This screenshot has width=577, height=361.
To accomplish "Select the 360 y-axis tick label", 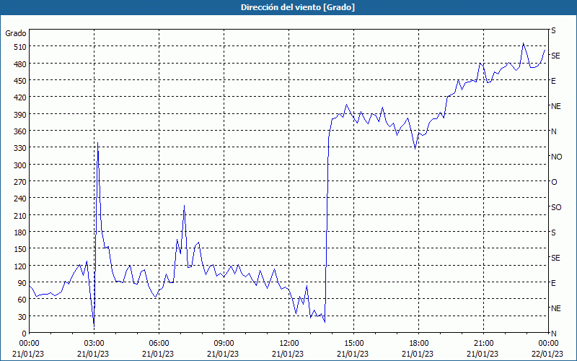I will [x=20, y=131].
